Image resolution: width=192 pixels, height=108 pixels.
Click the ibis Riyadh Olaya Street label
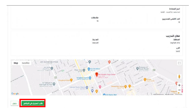pos(107,74)
